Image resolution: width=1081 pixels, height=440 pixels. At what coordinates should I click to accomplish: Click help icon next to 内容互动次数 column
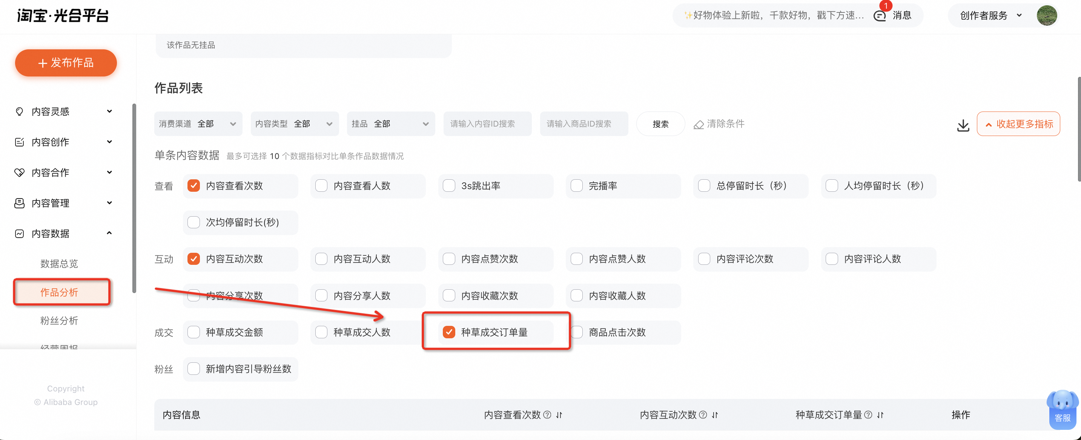(x=703, y=414)
